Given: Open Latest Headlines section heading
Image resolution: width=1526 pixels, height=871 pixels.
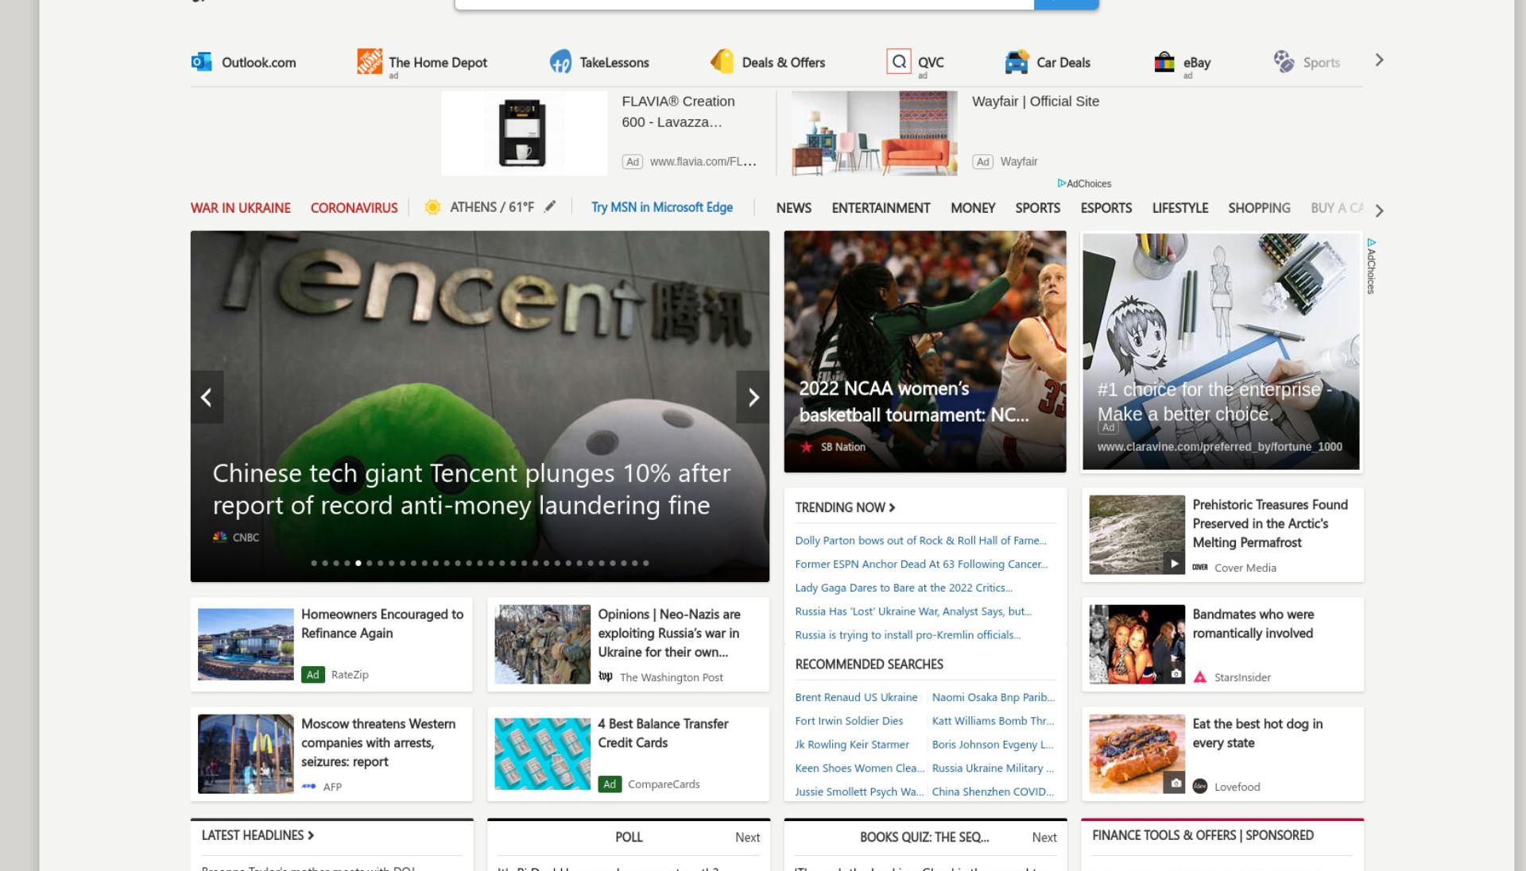Looking at the screenshot, I should pyautogui.click(x=258, y=835).
